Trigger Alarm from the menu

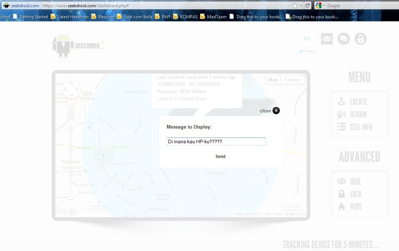358,115
